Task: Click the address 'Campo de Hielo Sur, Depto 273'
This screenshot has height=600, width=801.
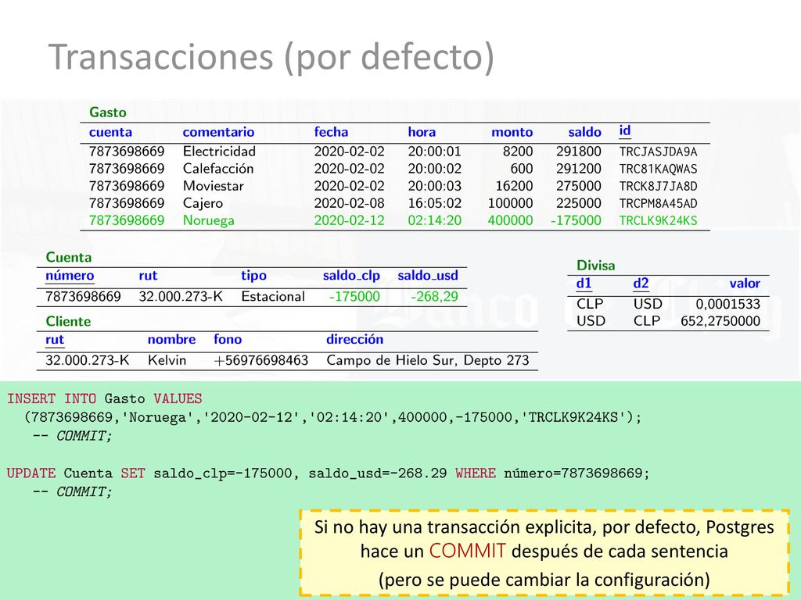Action: (428, 361)
